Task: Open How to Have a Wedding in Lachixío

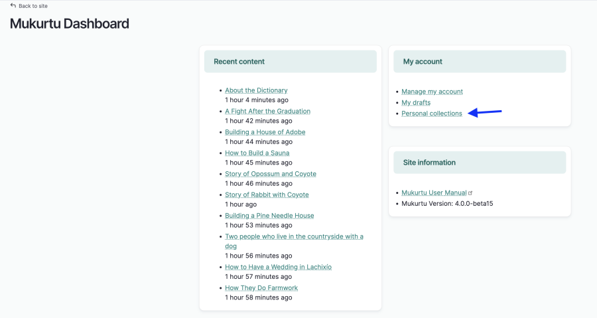Action: click(278, 267)
